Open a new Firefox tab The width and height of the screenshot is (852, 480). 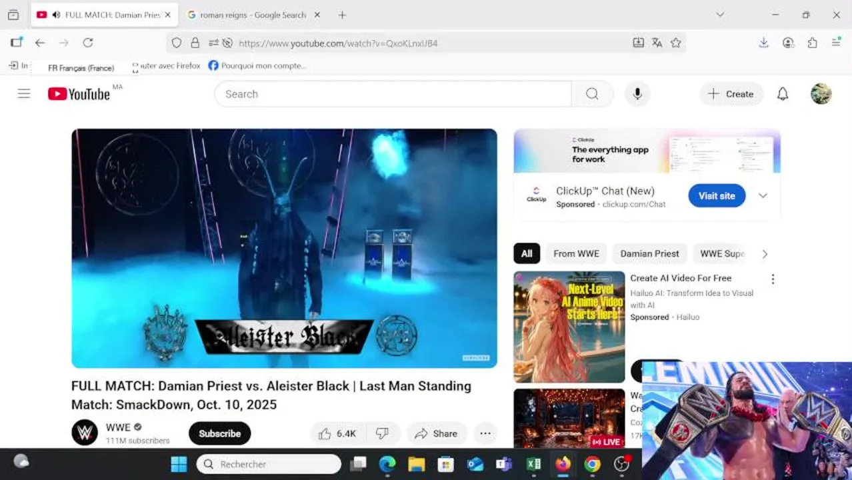tap(342, 15)
